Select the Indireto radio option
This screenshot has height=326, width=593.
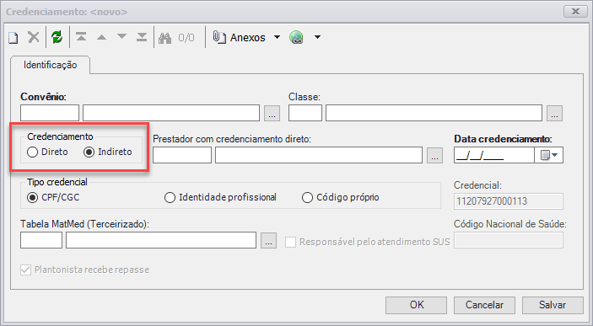(x=107, y=152)
